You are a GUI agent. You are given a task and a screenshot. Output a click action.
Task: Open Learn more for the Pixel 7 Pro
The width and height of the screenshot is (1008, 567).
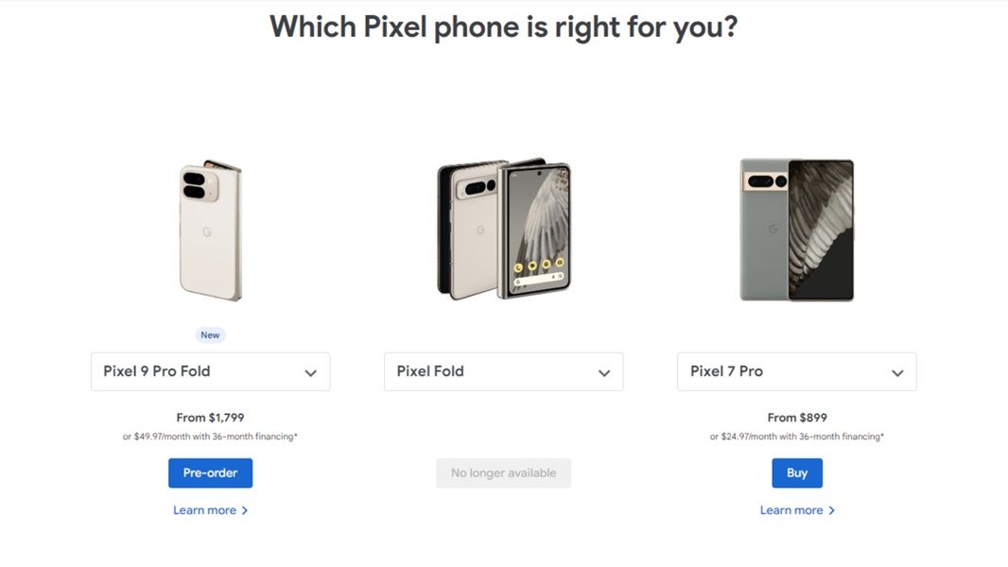[792, 509]
